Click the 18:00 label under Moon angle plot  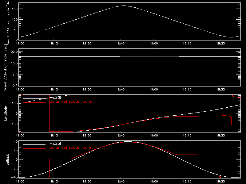pyautogui.click(x=20, y=90)
